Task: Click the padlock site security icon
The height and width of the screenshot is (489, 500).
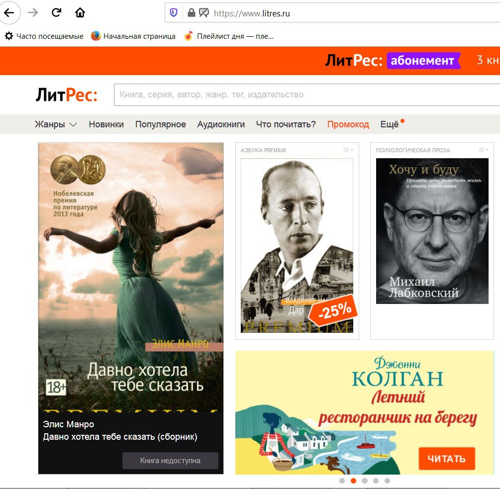Action: [191, 13]
